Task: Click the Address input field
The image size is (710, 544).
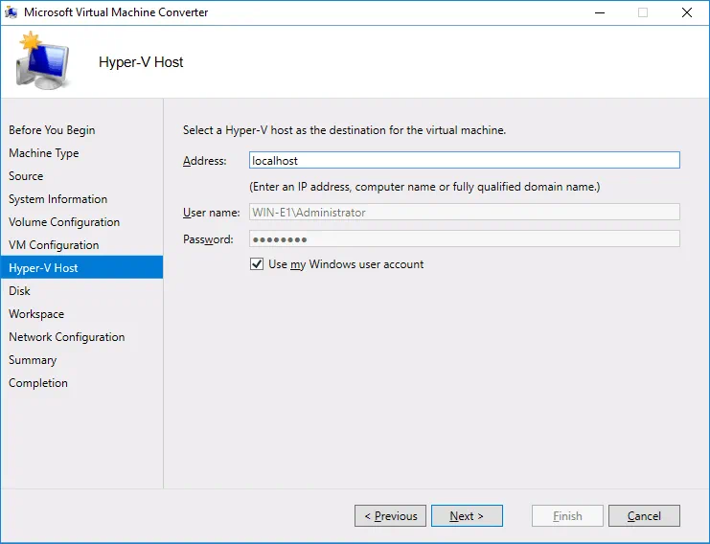Action: 464,161
